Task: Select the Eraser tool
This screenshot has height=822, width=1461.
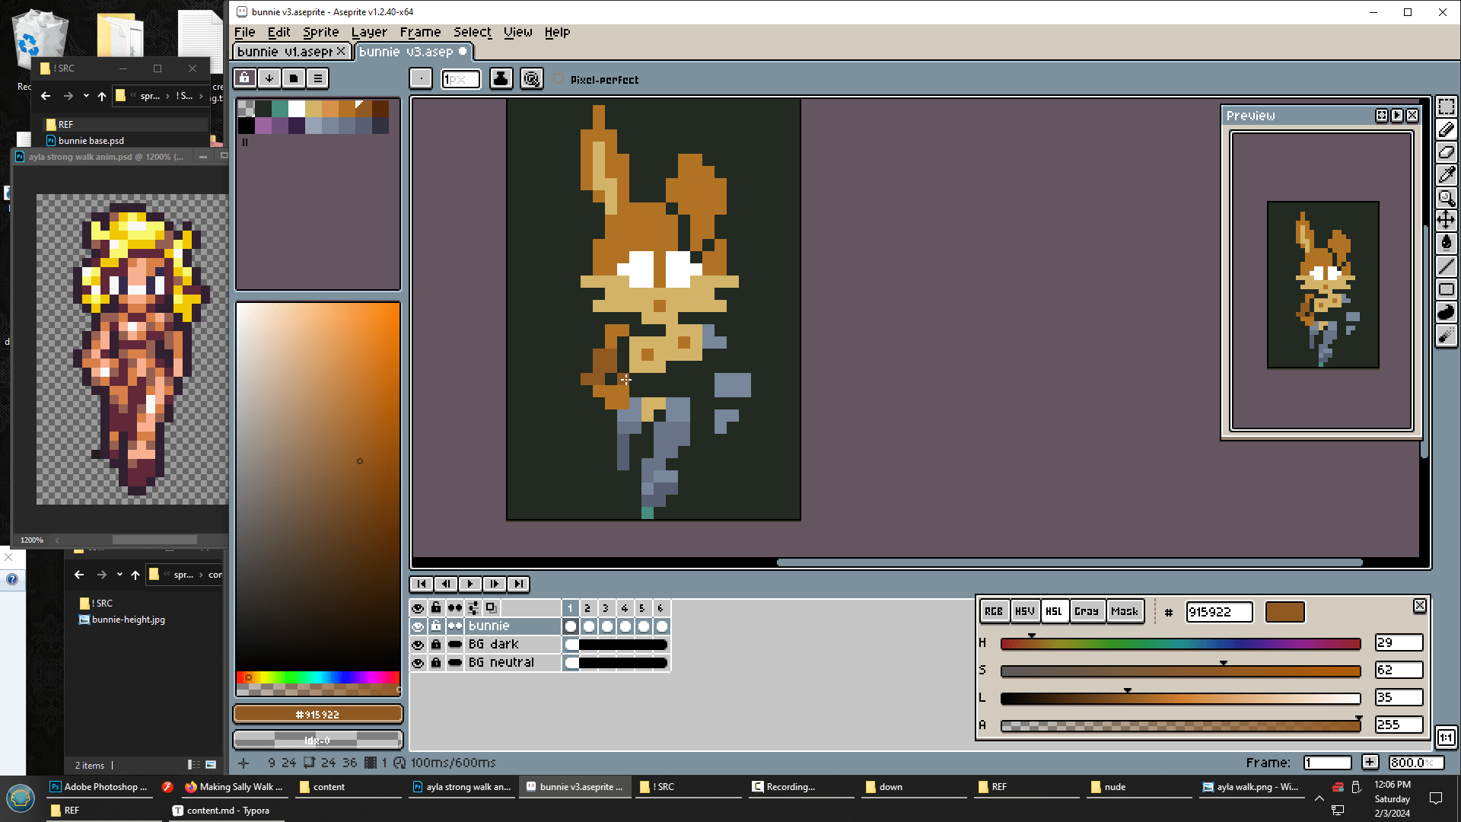Action: point(1446,152)
